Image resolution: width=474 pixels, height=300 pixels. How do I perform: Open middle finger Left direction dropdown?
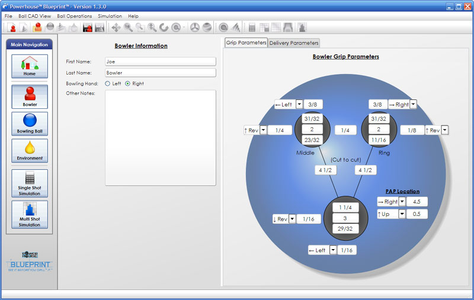coord(299,104)
